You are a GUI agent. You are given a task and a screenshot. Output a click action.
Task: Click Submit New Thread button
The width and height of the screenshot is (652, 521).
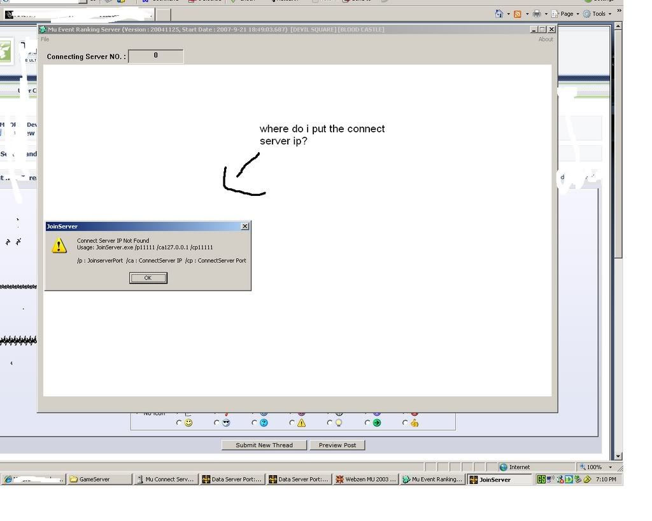click(x=264, y=445)
